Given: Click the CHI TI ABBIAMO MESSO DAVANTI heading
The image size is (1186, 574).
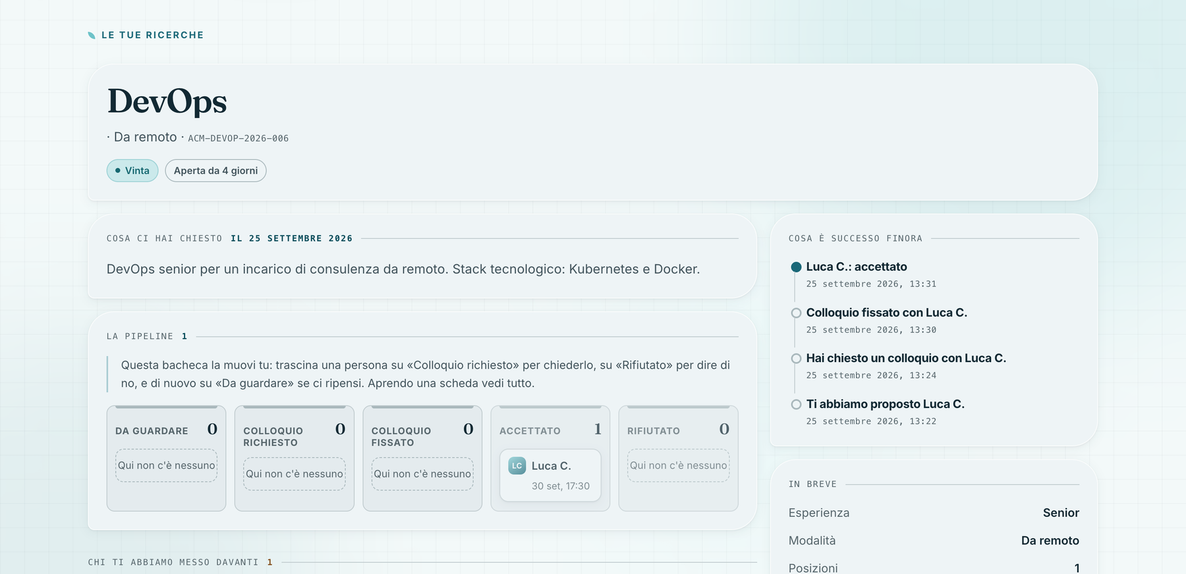Looking at the screenshot, I should point(173,562).
